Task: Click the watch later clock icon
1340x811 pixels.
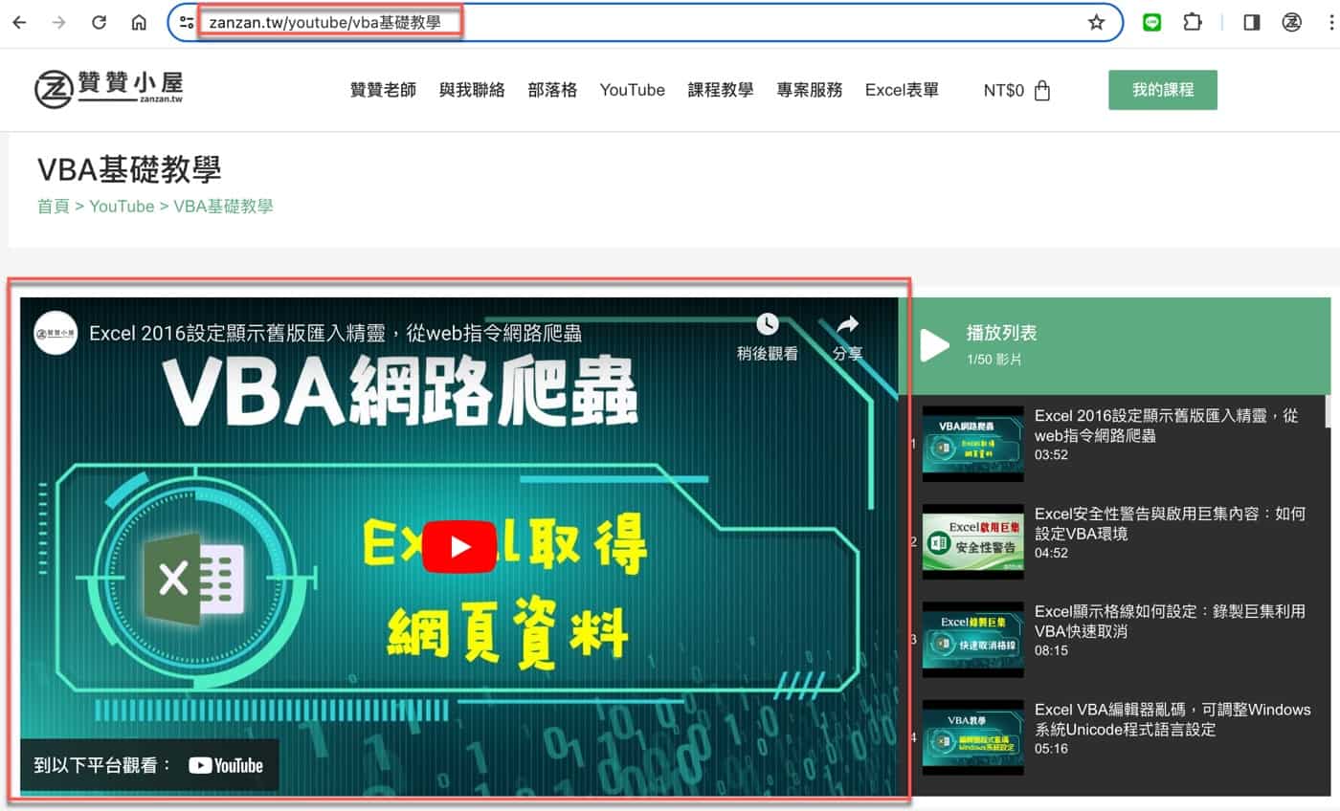Action: 768,324
